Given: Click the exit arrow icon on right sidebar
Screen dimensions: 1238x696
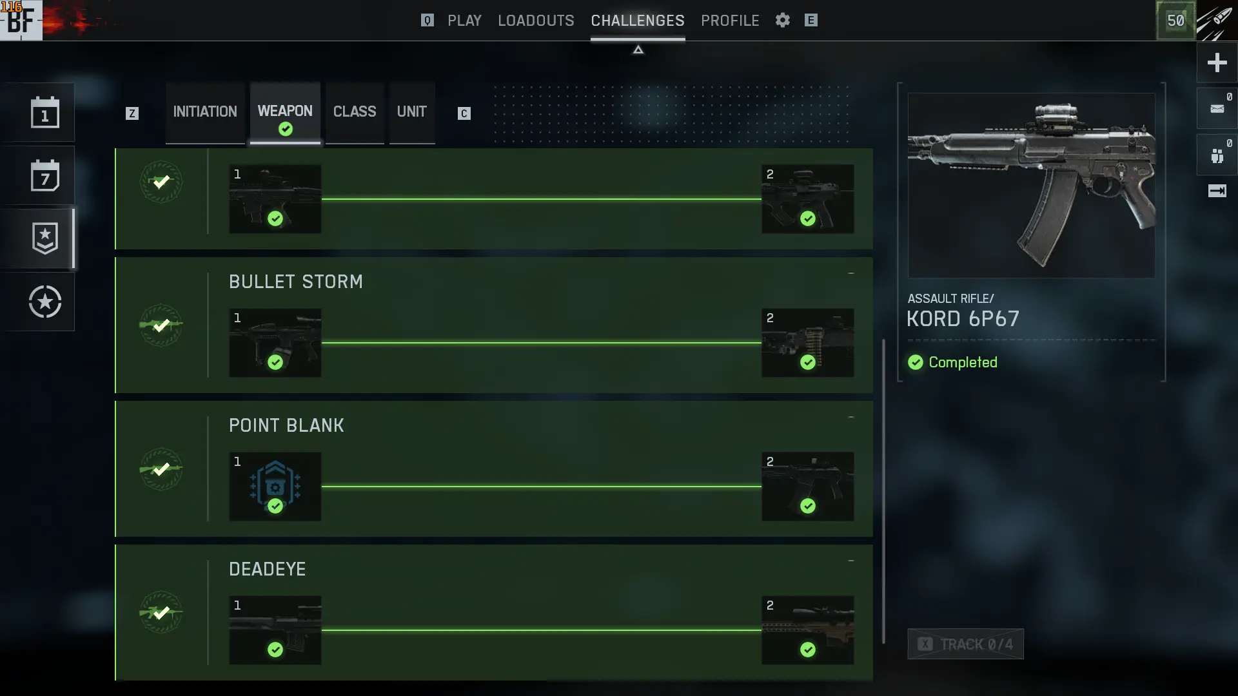Looking at the screenshot, I should point(1217,191).
